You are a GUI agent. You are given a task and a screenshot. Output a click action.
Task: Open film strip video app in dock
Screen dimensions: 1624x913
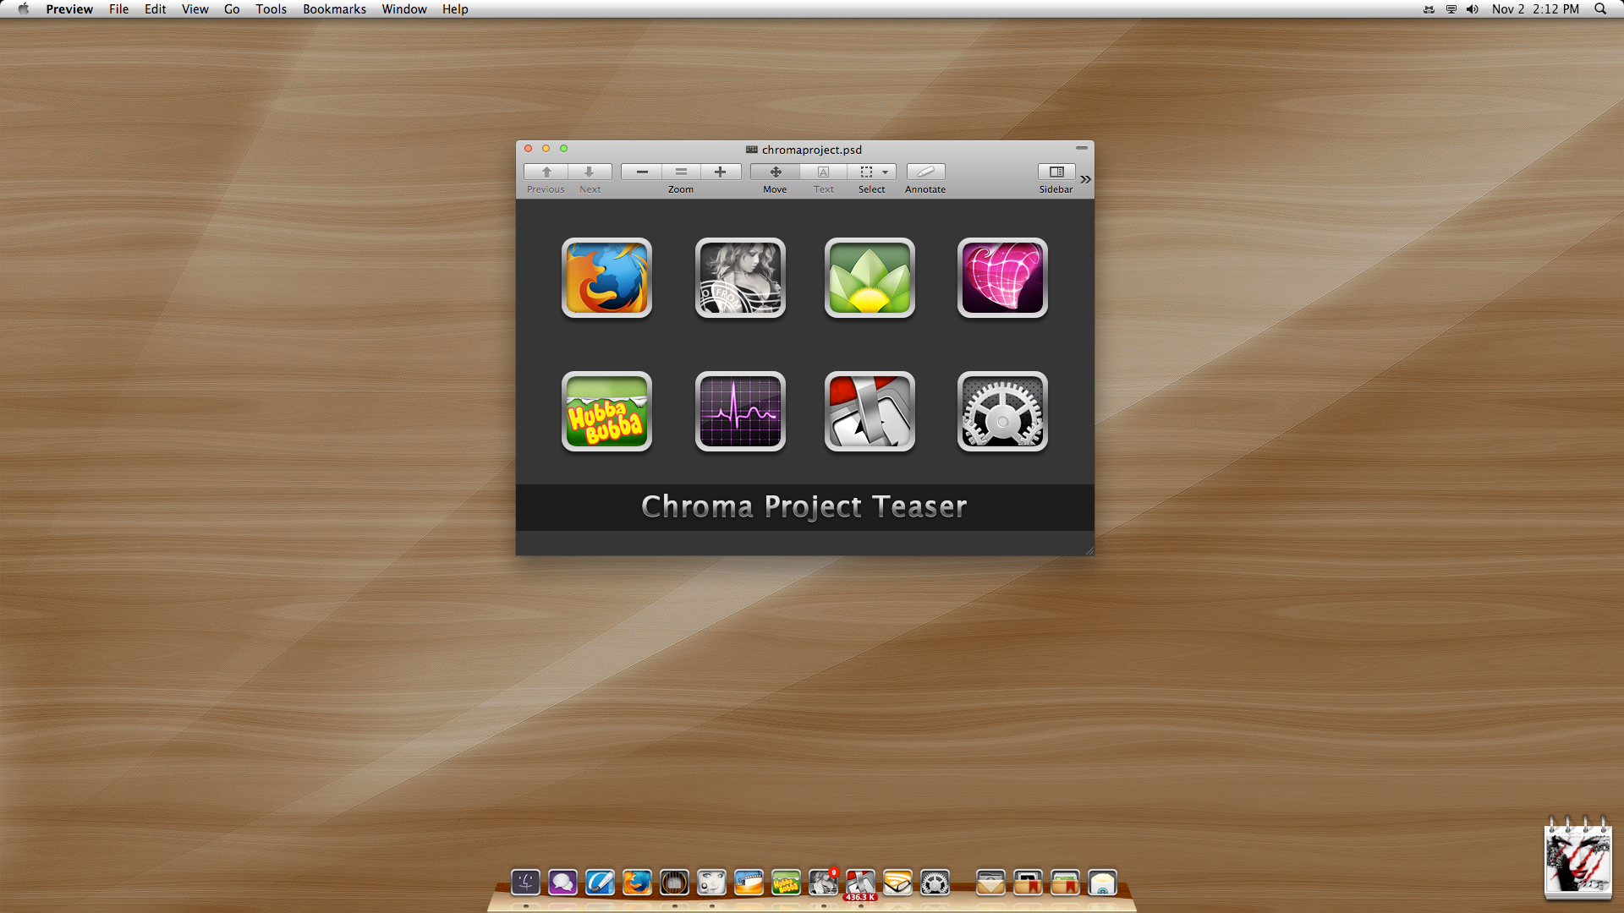coord(749,883)
